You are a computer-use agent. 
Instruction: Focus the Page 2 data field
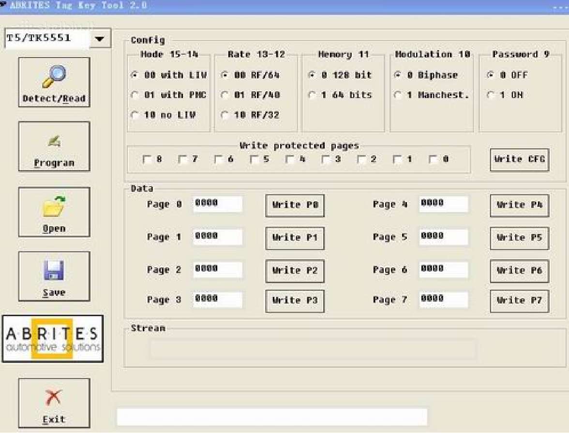point(217,270)
